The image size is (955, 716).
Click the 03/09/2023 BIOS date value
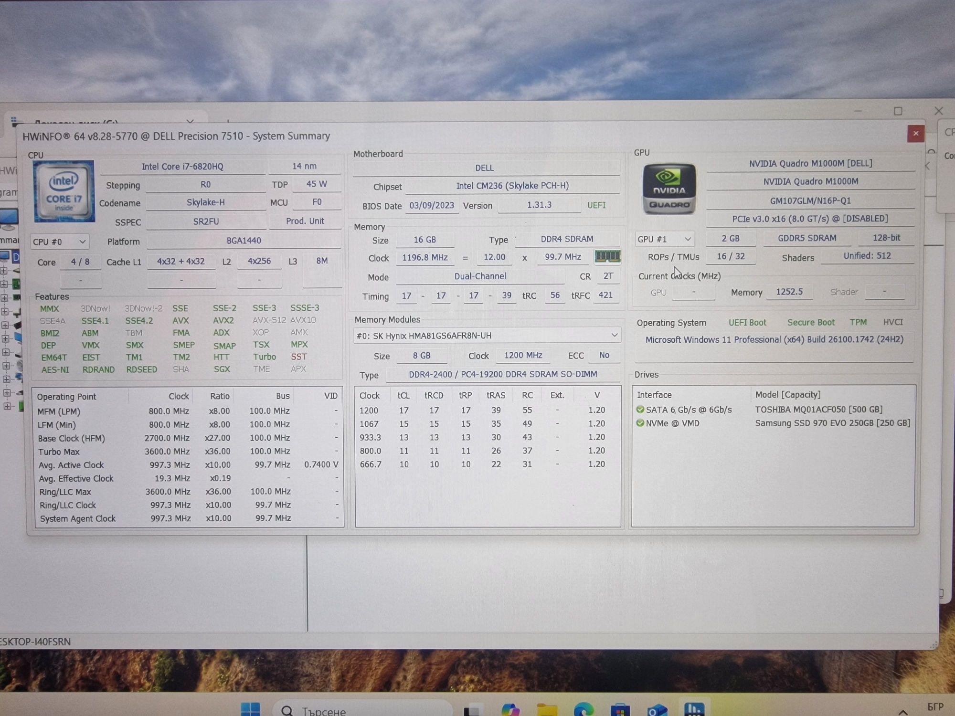[432, 205]
